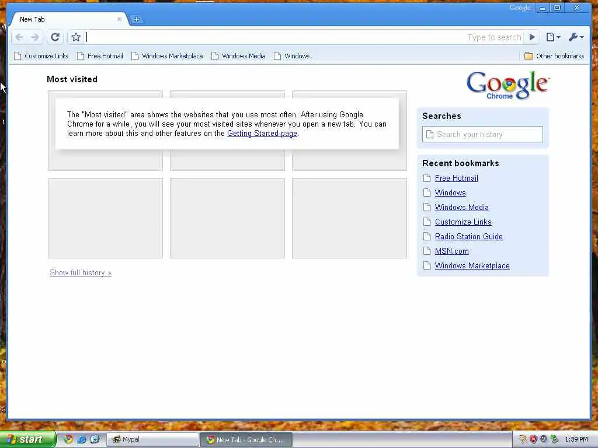Image resolution: width=598 pixels, height=448 pixels.
Task: Close the New Tab tab
Action: (119, 19)
